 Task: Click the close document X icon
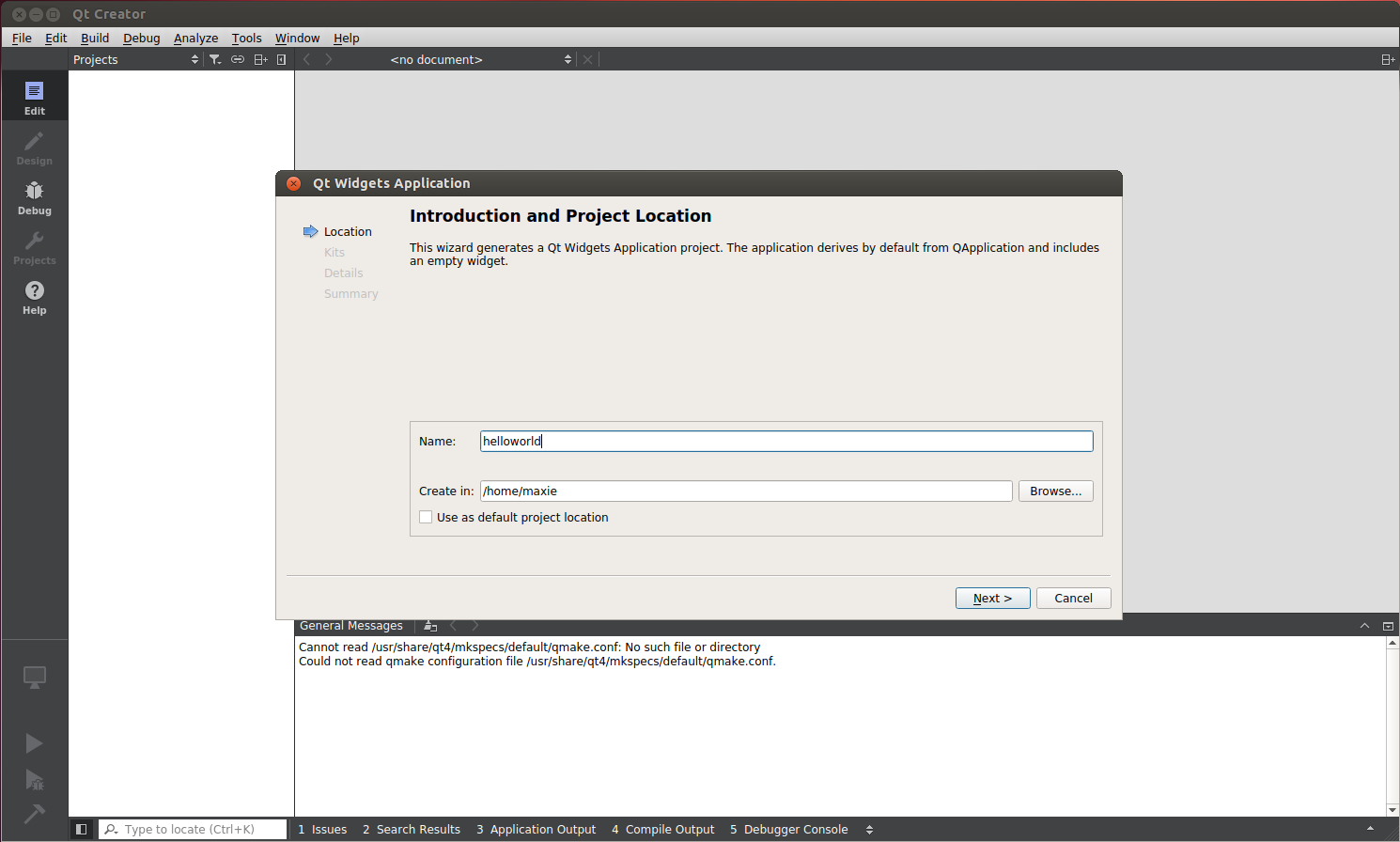point(587,59)
